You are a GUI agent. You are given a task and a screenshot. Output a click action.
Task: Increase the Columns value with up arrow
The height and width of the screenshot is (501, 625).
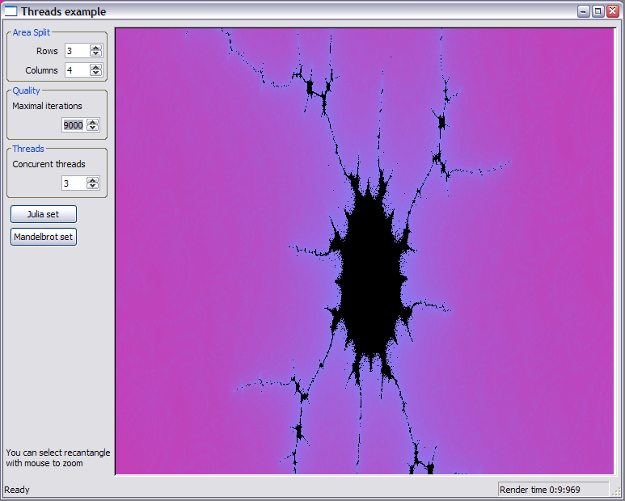click(x=95, y=67)
